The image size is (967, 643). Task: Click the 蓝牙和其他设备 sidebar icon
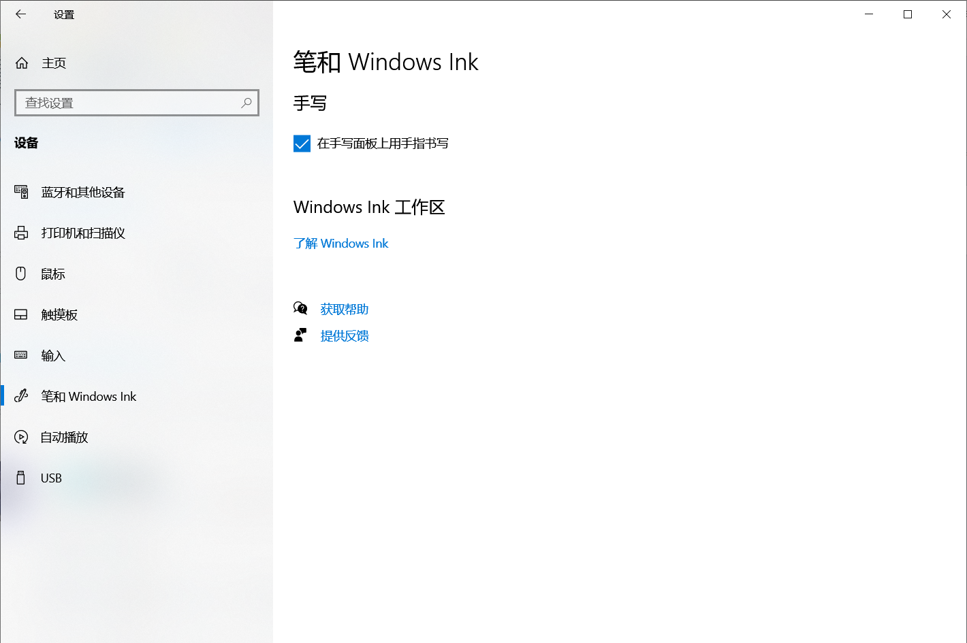pos(21,193)
